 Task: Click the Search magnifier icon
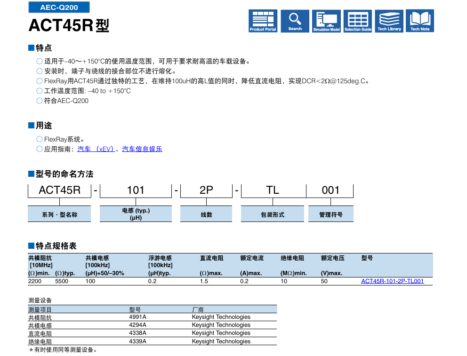point(295,21)
